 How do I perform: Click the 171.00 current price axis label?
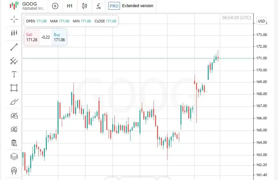tap(261, 58)
